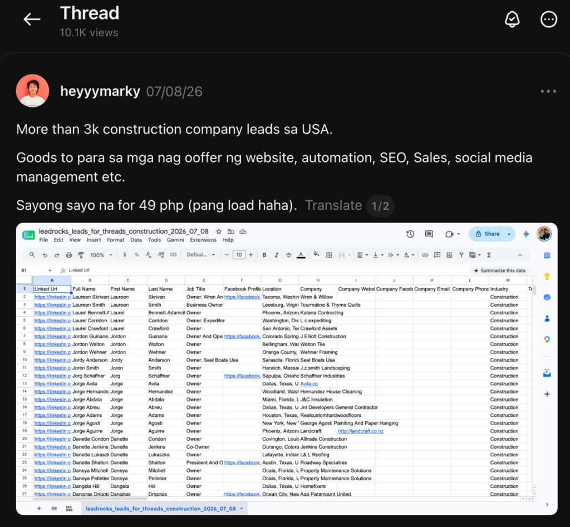Open Gemini sparkle icon
This screenshot has height=527, width=570.
tap(525, 234)
